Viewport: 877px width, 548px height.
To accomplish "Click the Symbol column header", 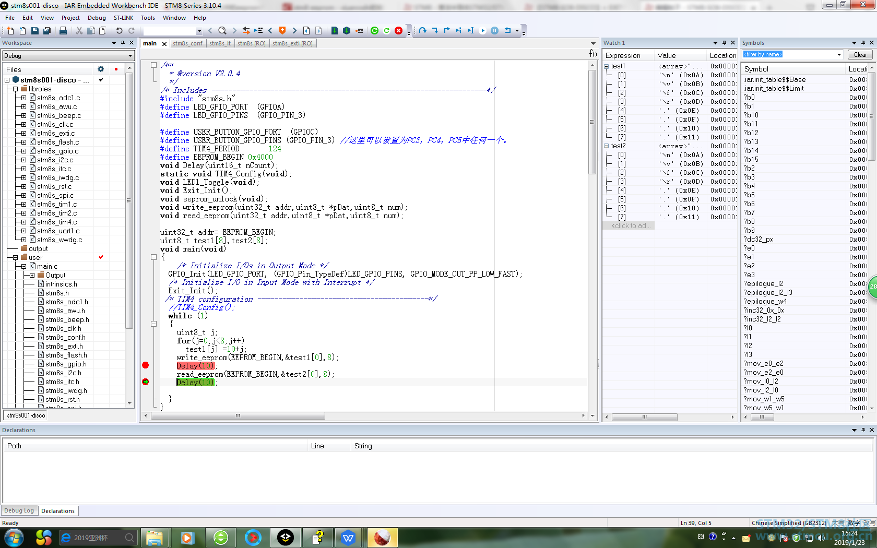I will (x=793, y=69).
